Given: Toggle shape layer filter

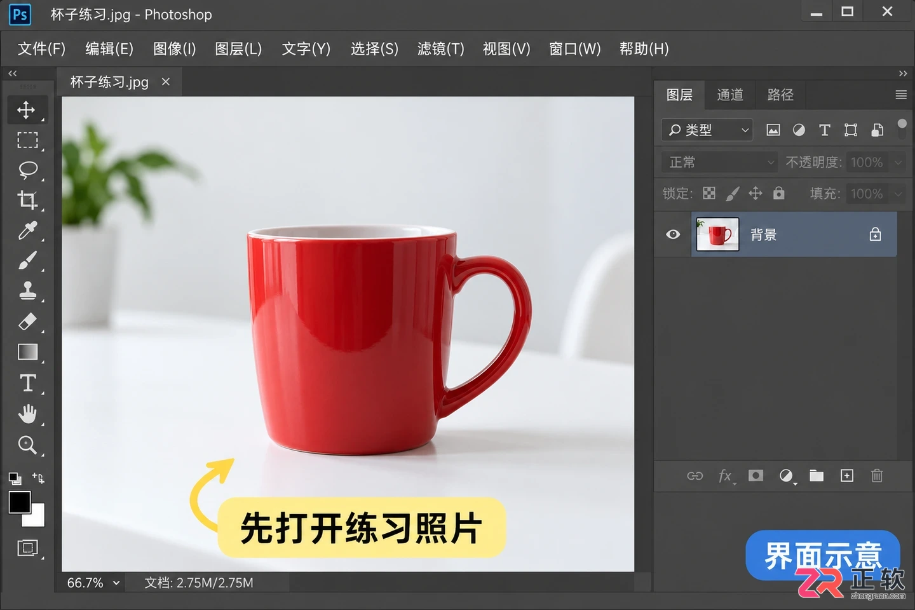Looking at the screenshot, I should pyautogui.click(x=851, y=130).
